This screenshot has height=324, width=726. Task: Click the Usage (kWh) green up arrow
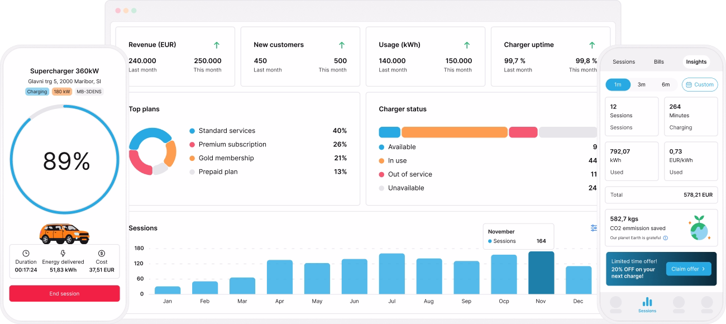click(x=467, y=45)
